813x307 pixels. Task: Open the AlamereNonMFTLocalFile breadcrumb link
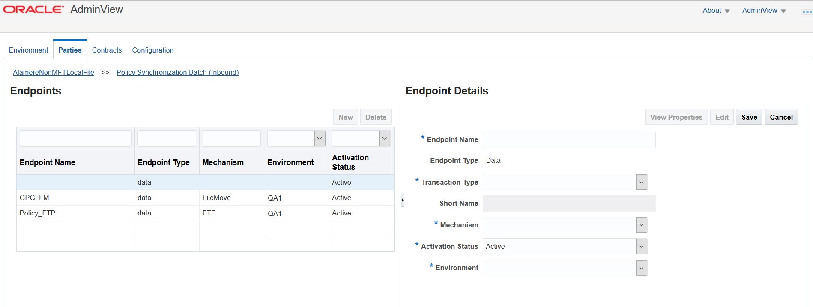tap(54, 72)
